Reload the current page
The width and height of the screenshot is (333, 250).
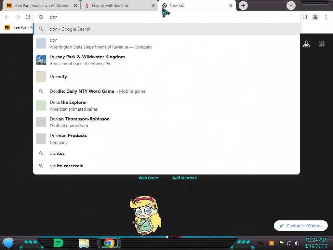tap(28, 17)
